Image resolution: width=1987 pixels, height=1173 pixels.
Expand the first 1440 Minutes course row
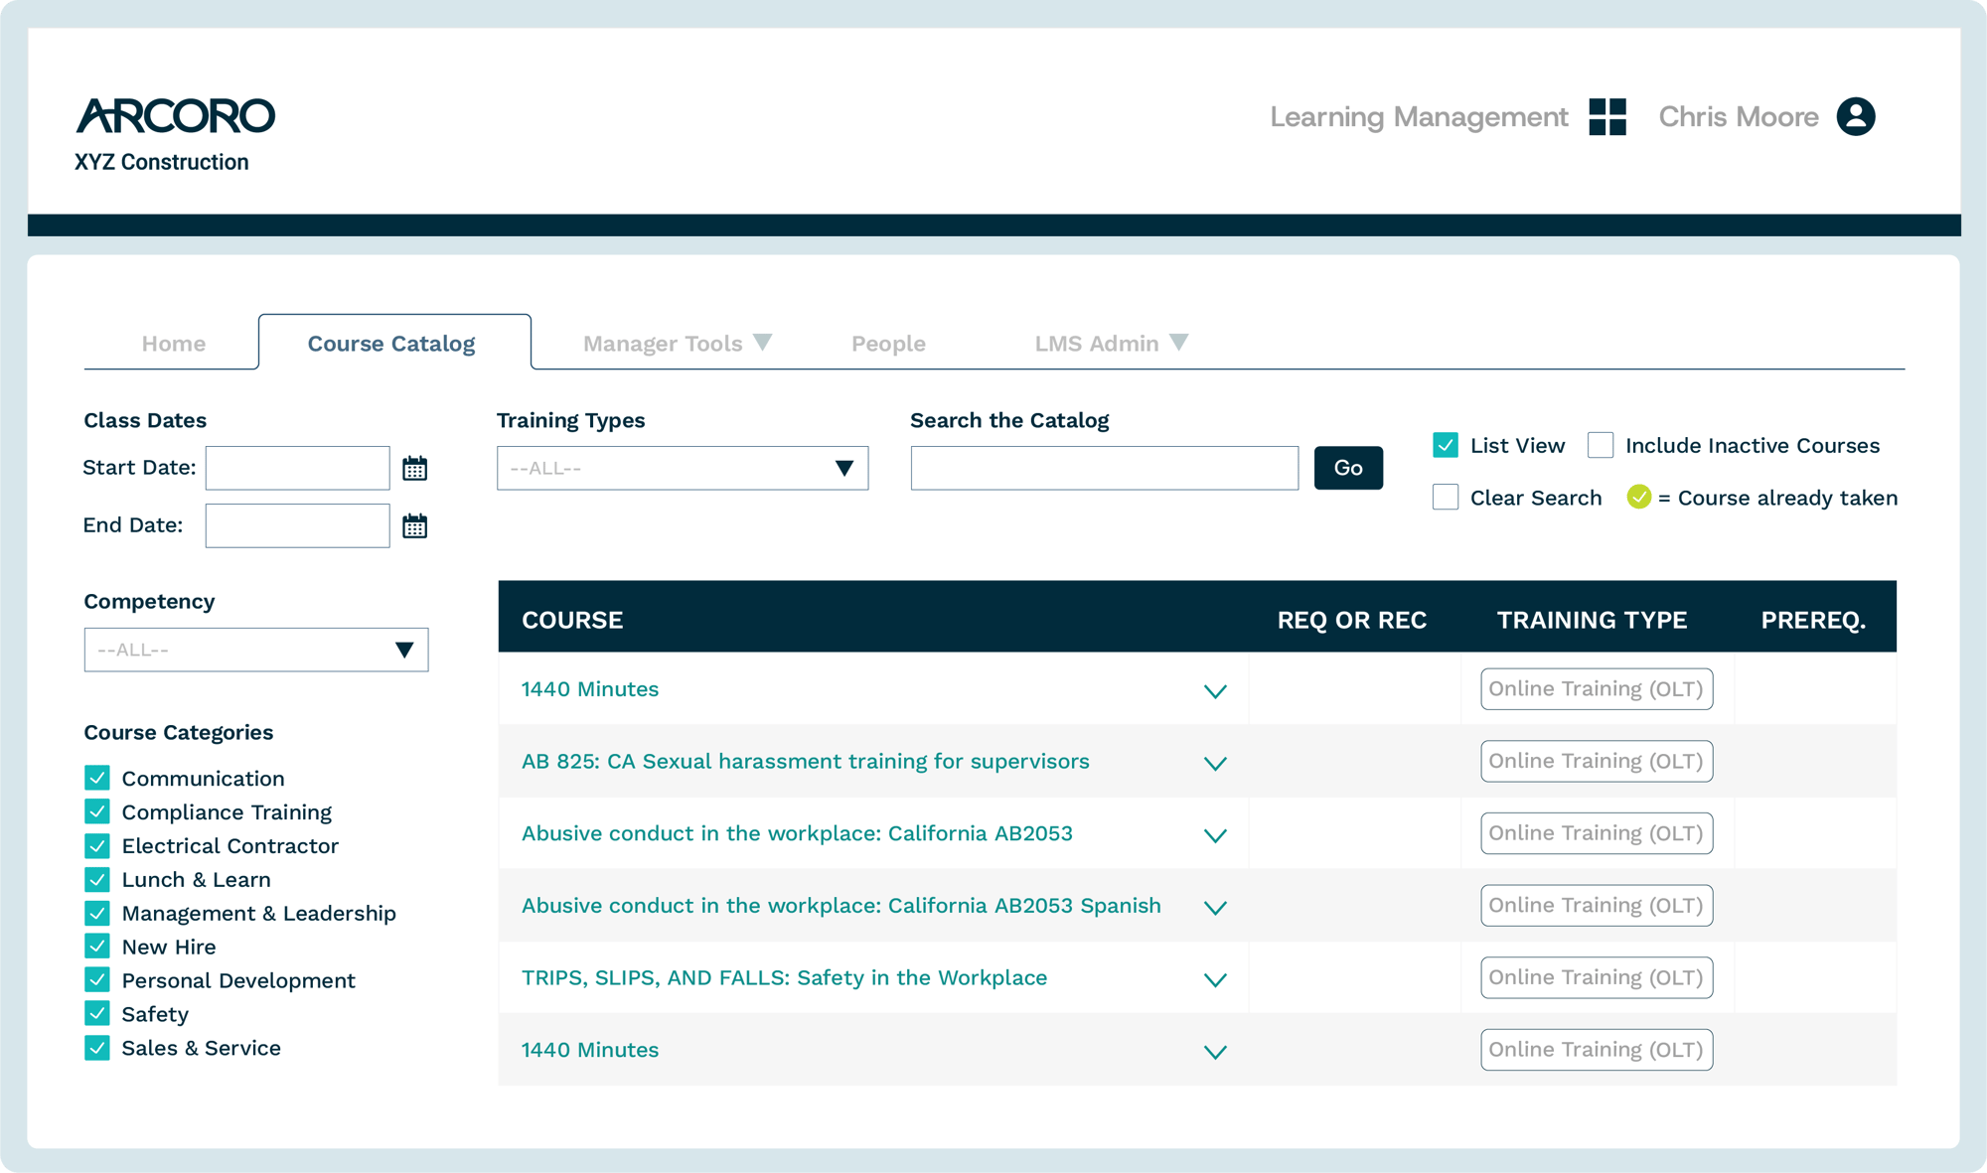(1215, 691)
